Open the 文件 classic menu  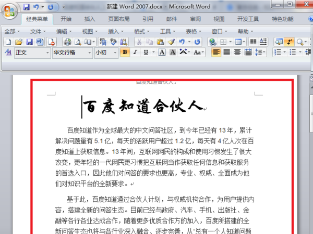tap(38, 31)
